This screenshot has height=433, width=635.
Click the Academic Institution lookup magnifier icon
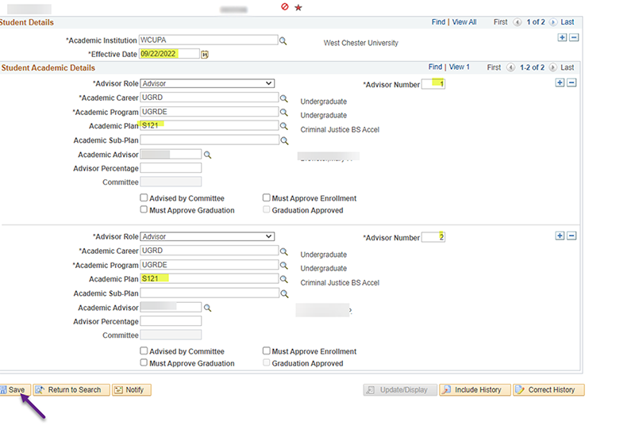283,40
